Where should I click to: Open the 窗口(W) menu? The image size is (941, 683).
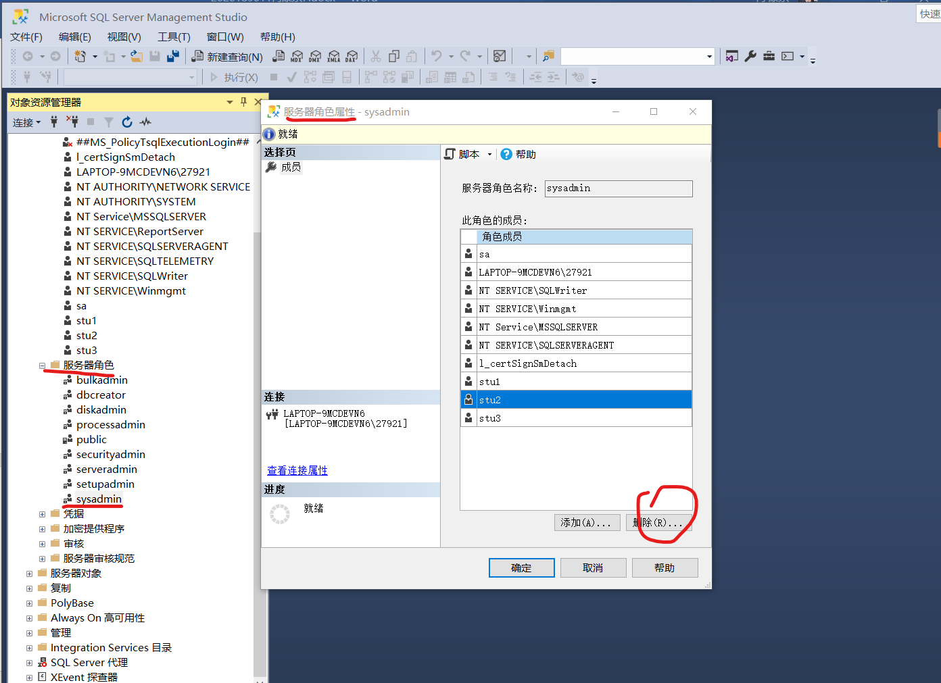click(x=225, y=37)
